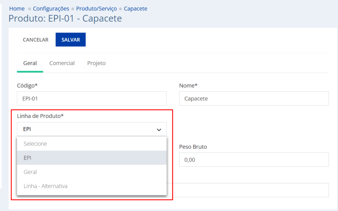
Task: Go to Configurações breadcrumb
Action: (x=51, y=9)
